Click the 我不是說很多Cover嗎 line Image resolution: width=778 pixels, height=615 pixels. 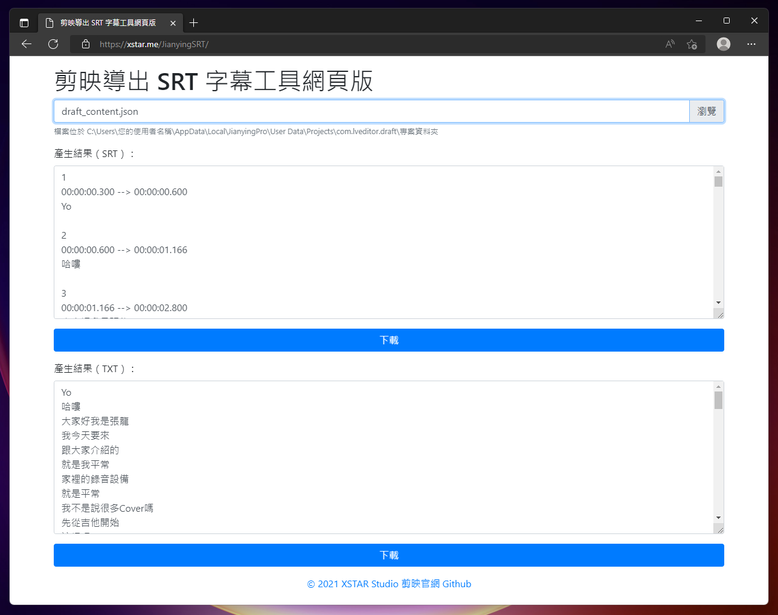pyautogui.click(x=108, y=508)
